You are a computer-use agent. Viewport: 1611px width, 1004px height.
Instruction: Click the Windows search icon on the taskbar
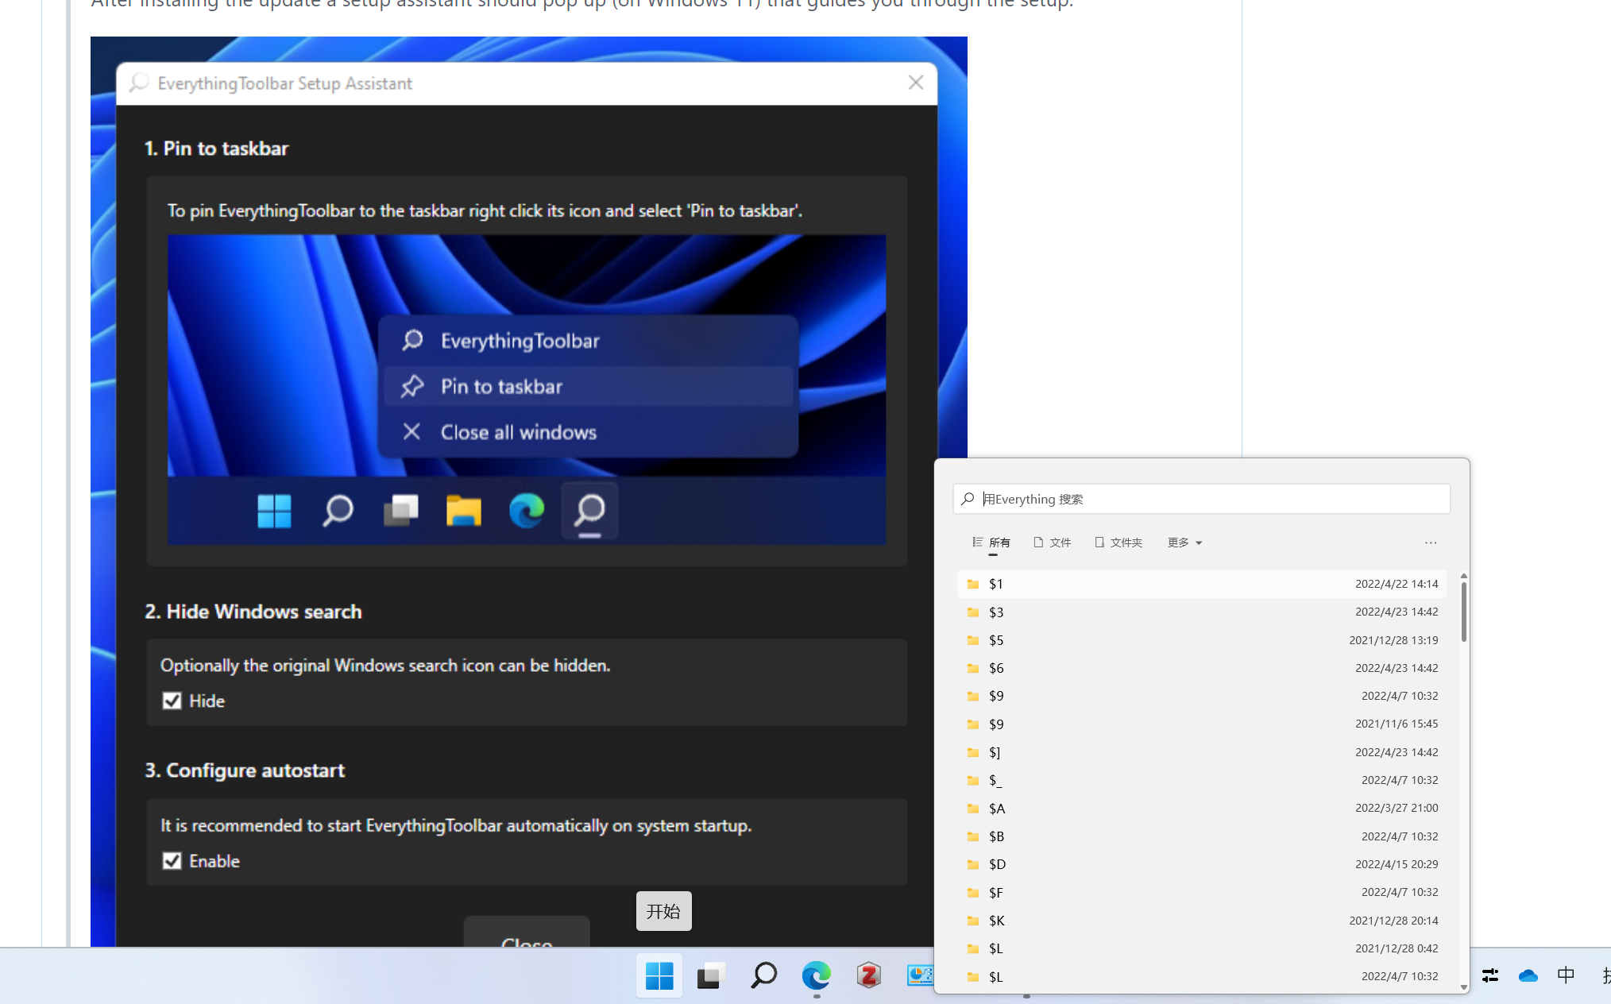[x=763, y=975]
